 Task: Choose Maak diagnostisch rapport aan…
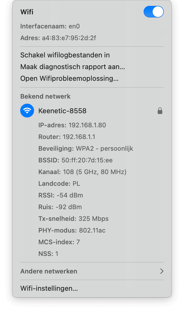[x=72, y=67]
